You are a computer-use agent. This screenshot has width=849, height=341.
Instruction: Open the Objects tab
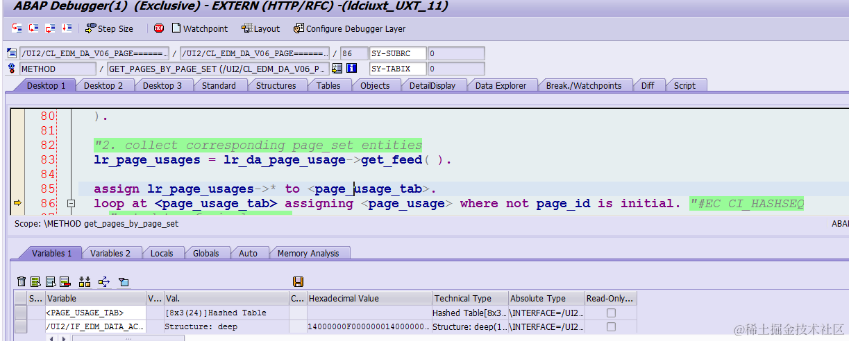[x=375, y=85]
